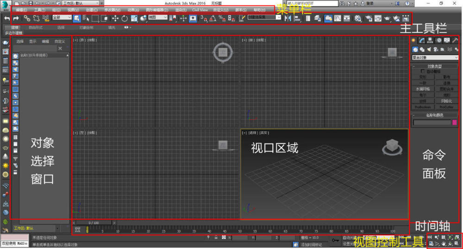The width and height of the screenshot is (463, 249).
Task: Open the named selection sets dropdown
Action: click(264, 18)
